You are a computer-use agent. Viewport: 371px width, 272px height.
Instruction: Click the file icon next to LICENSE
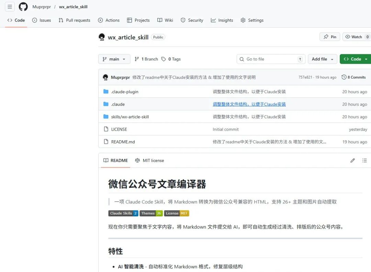pos(106,129)
